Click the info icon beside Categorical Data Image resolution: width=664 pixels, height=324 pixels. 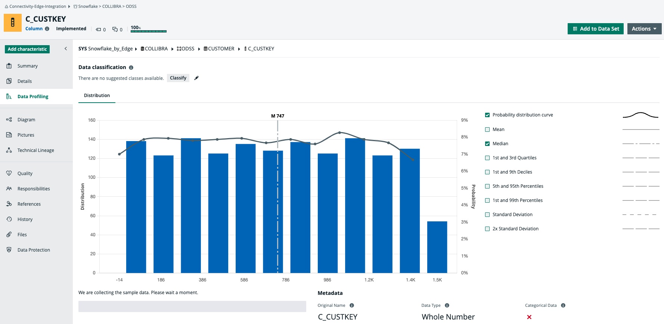pyautogui.click(x=563, y=305)
